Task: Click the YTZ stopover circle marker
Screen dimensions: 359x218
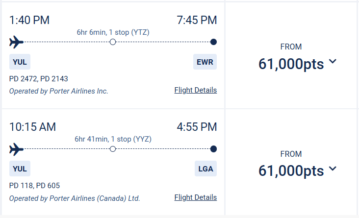Action: point(113,42)
